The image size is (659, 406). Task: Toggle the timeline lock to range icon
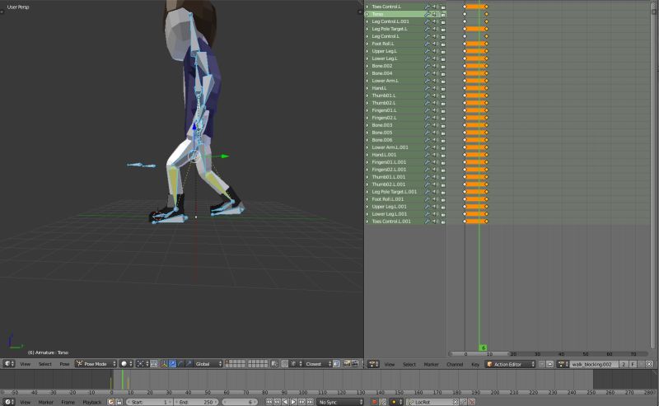[x=119, y=402]
